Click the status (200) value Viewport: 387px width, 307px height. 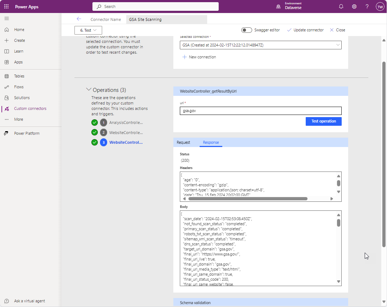185,161
